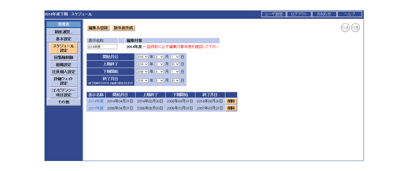
Task: Click ログアウト in the top bar
Action: coord(298,14)
